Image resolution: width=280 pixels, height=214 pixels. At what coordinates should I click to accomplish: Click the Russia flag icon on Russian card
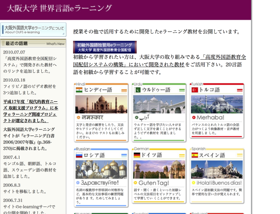pyautogui.click(x=79, y=155)
